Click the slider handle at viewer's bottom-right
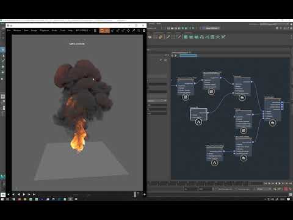The image size is (293, 220). pos(135,194)
